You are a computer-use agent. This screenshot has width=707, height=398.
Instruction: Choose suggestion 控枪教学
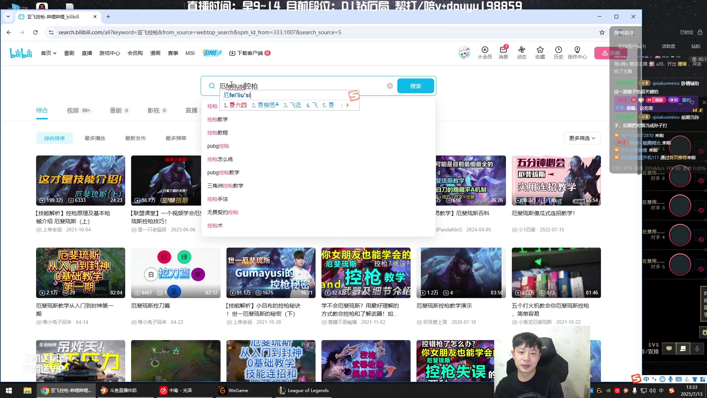click(x=319, y=119)
